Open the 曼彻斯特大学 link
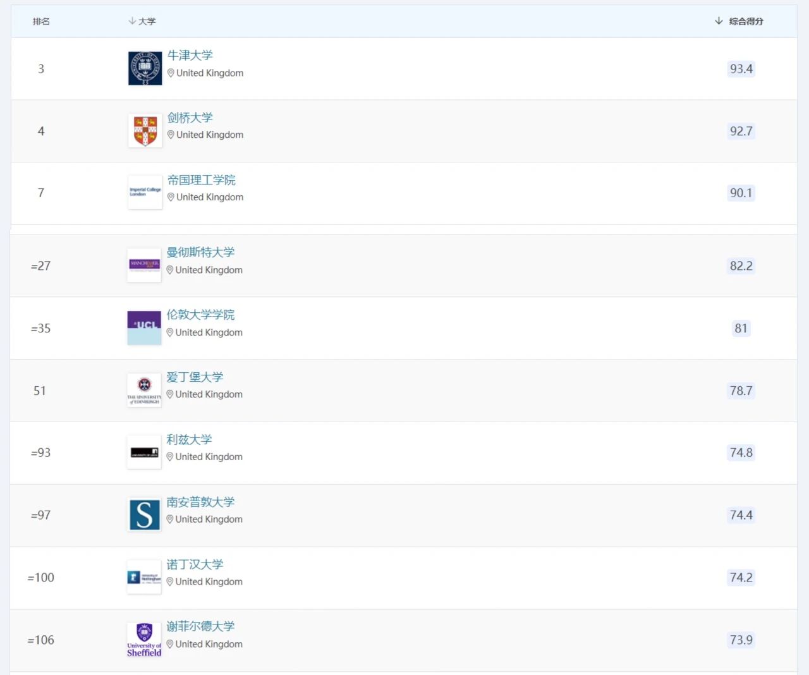The image size is (809, 675). click(200, 252)
